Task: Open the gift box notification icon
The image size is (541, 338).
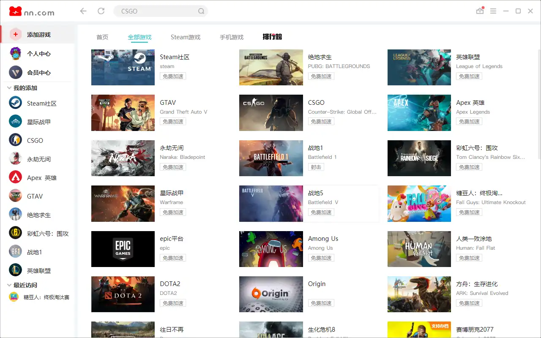Action: 480,11
